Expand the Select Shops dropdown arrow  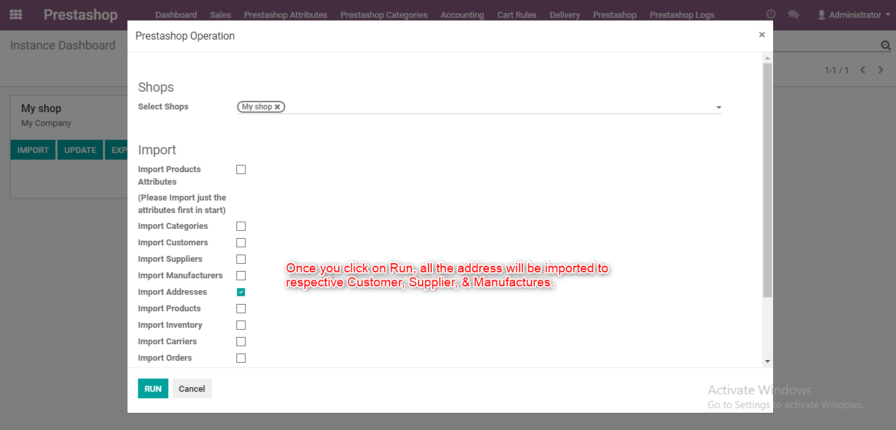[718, 107]
